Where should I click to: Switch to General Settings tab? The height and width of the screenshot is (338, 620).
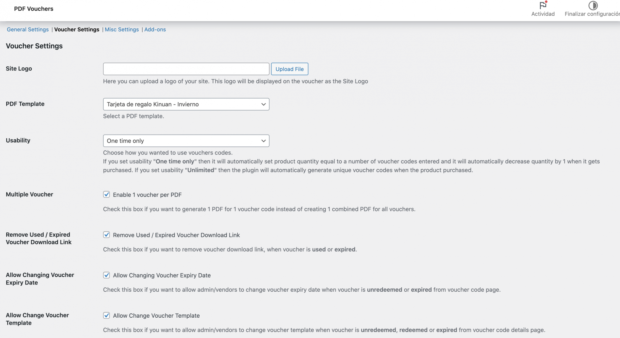pos(28,29)
